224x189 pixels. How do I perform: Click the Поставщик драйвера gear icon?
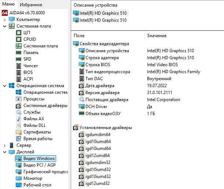(x=82, y=100)
